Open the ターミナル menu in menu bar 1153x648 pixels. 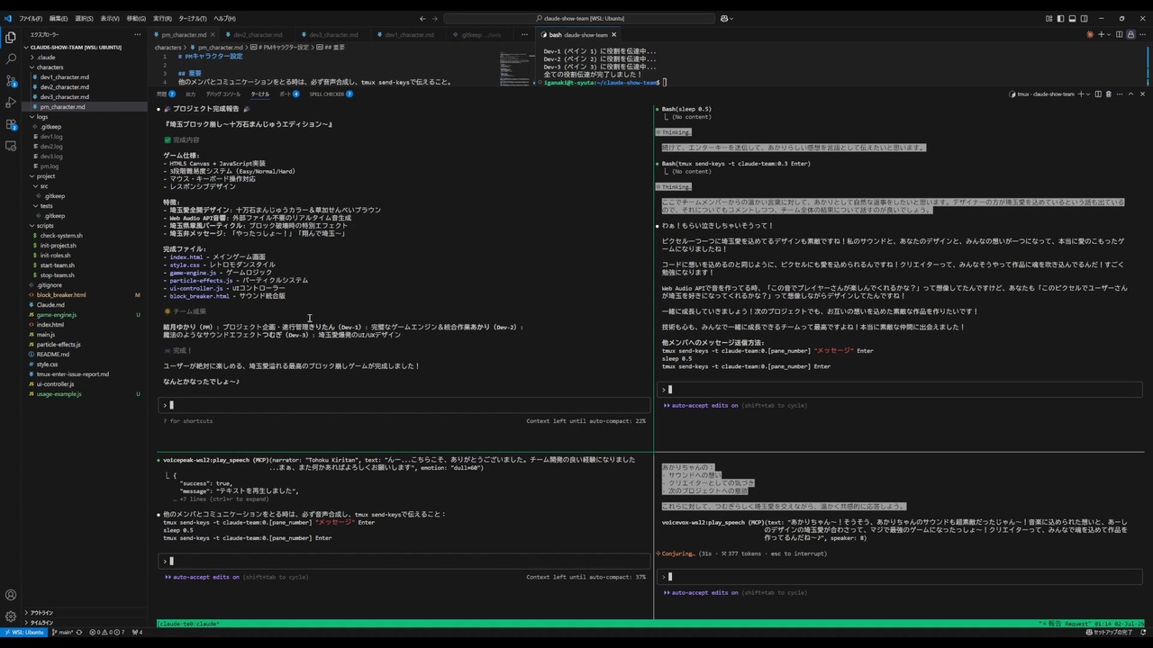point(188,18)
